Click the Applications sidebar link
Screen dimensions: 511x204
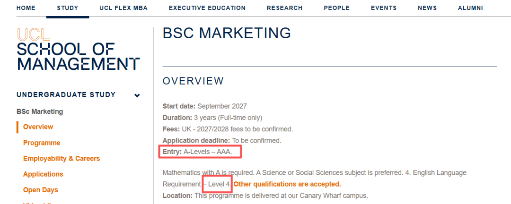(43, 174)
